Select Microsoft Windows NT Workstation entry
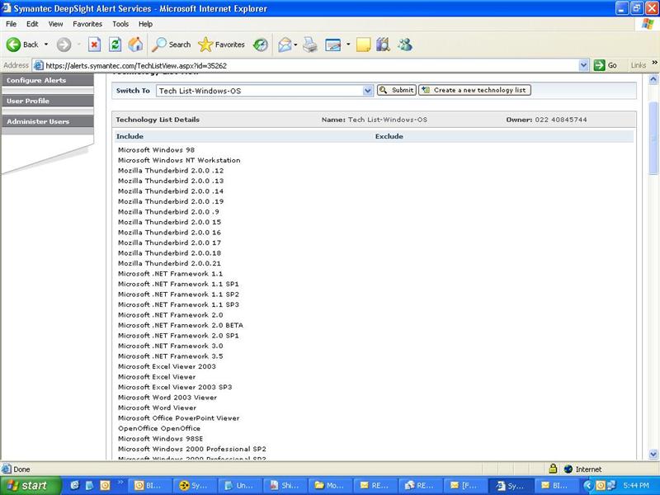This screenshot has height=495, width=660. [179, 160]
